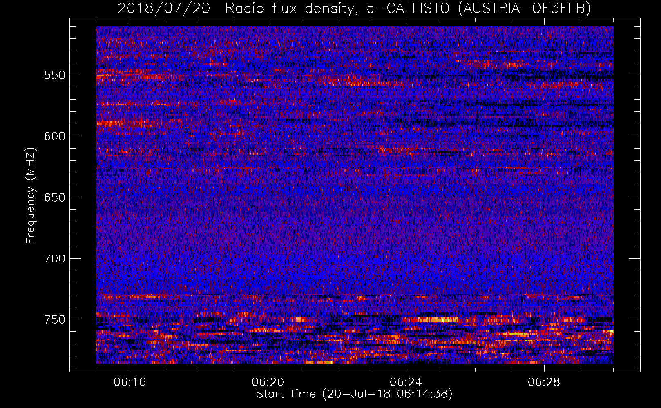The image size is (661, 408).
Task: Click the 06:20 time tick label
Action: pyautogui.click(x=268, y=382)
